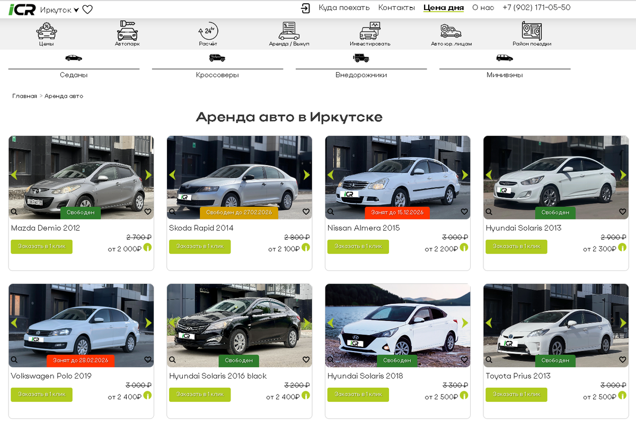This screenshot has height=421, width=636.
Task: Open the Аренда / Выкуп icon
Action: (x=289, y=31)
